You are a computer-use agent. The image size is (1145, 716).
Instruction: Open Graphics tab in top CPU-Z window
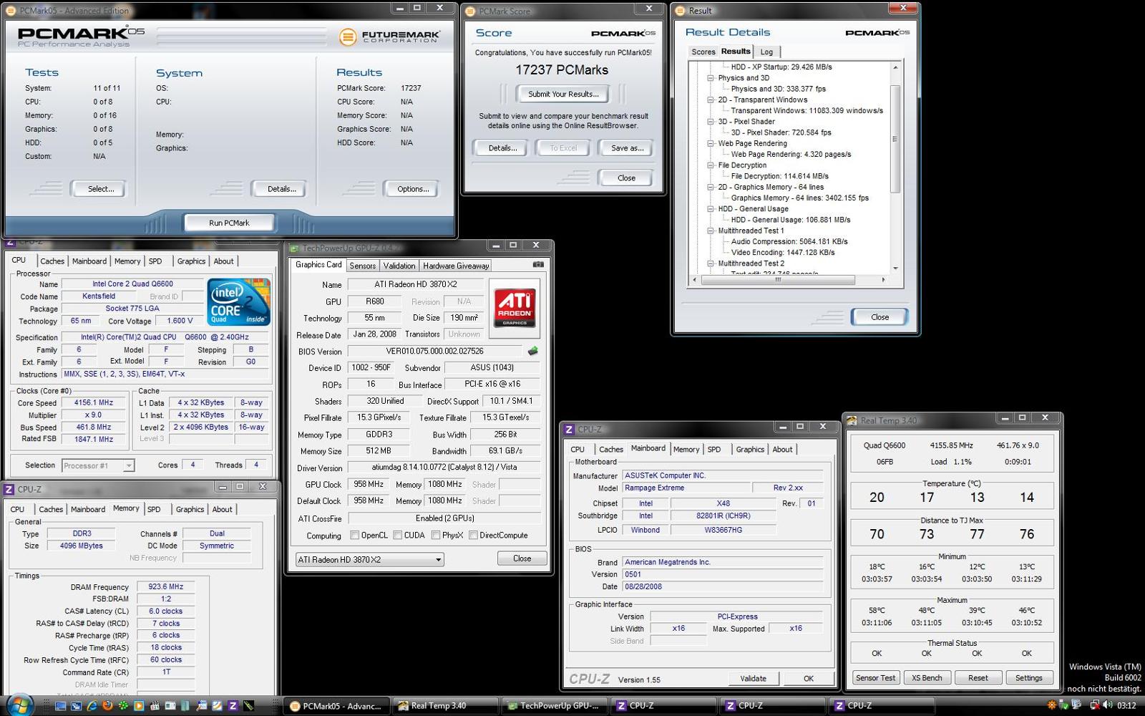click(x=191, y=261)
